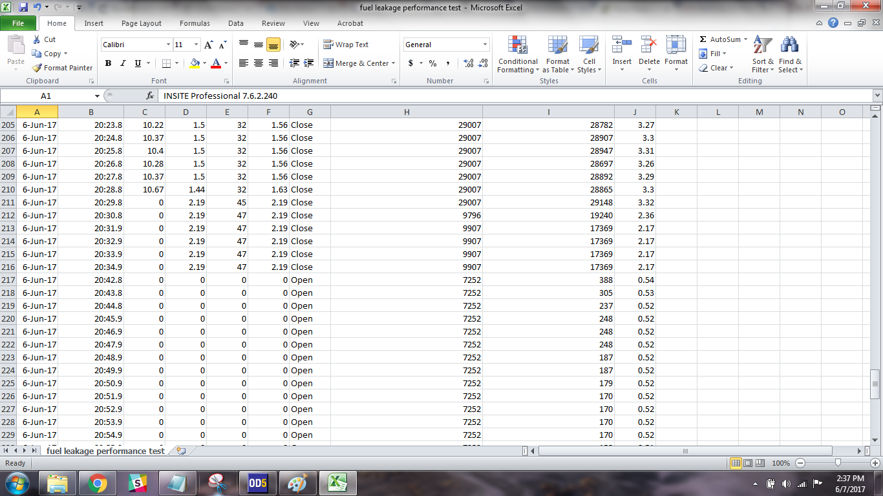The image size is (883, 496).
Task: Switch to the Acrobat tab
Action: tap(350, 23)
